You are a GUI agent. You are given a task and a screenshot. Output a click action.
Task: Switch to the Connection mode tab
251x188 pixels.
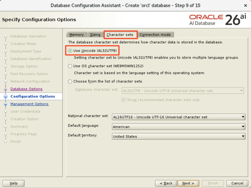tap(155, 35)
